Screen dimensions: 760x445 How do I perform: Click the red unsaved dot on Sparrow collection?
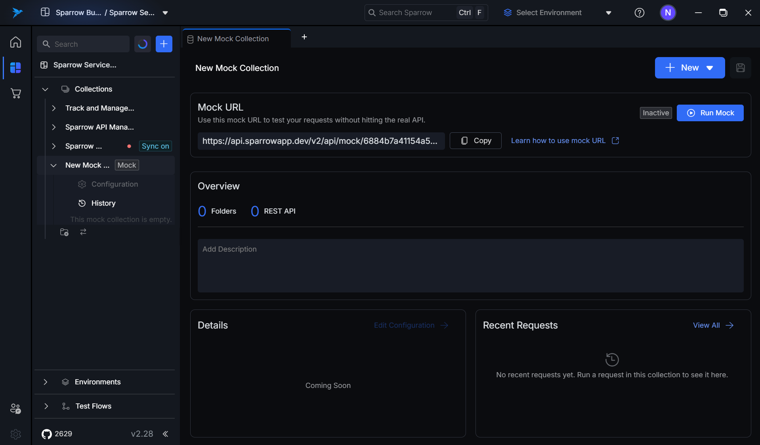(x=129, y=146)
